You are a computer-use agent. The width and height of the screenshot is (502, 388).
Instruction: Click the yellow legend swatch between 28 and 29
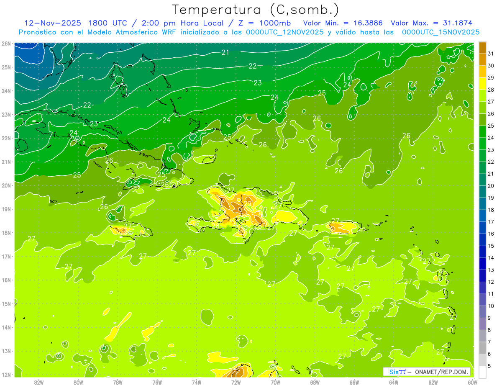coord(482,84)
